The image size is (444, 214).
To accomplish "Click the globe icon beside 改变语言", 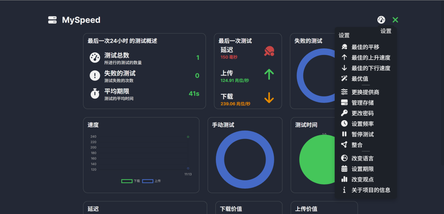I will (345, 158).
